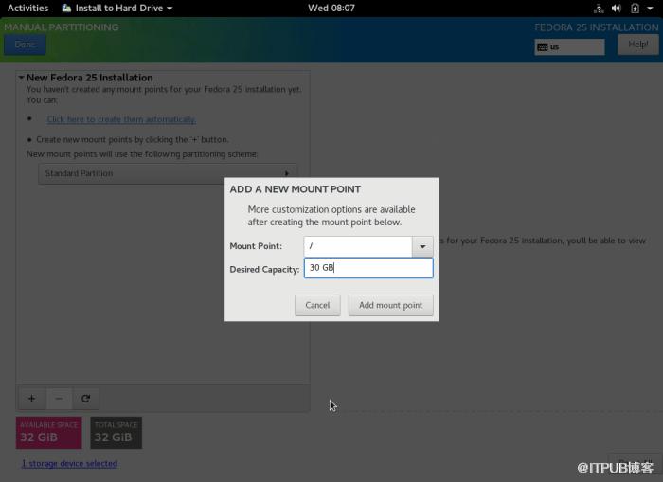Open the network status tray icon
The width and height of the screenshot is (663, 482).
pos(599,8)
